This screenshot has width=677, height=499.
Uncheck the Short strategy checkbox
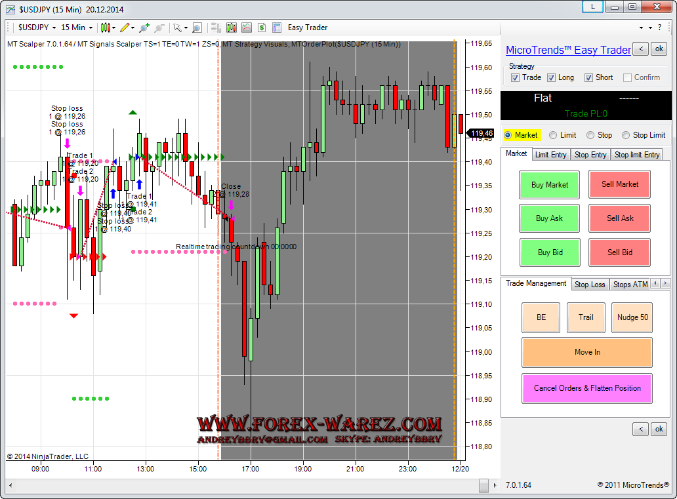[x=589, y=77]
